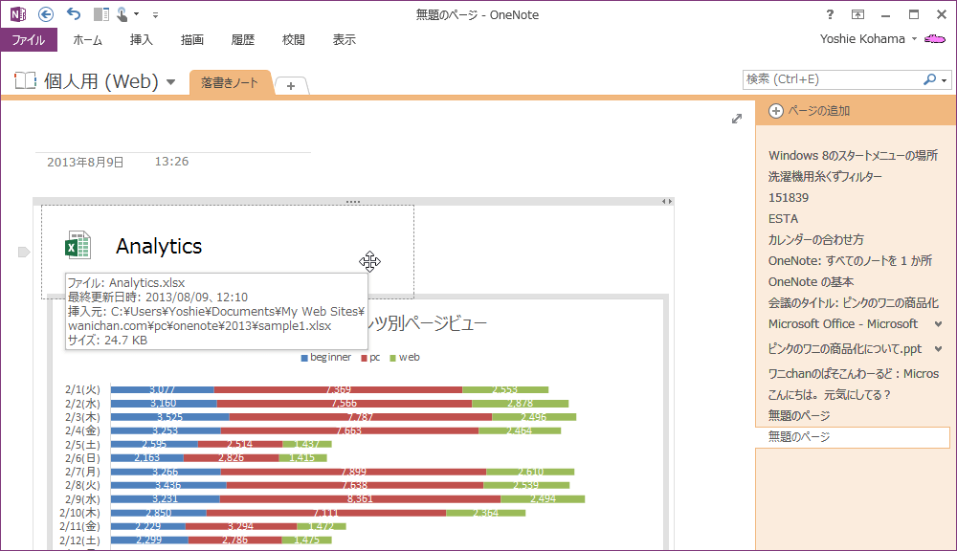Select the highlighted 無題のページ entry
Image resolution: width=957 pixels, height=551 pixels.
pyautogui.click(x=853, y=437)
